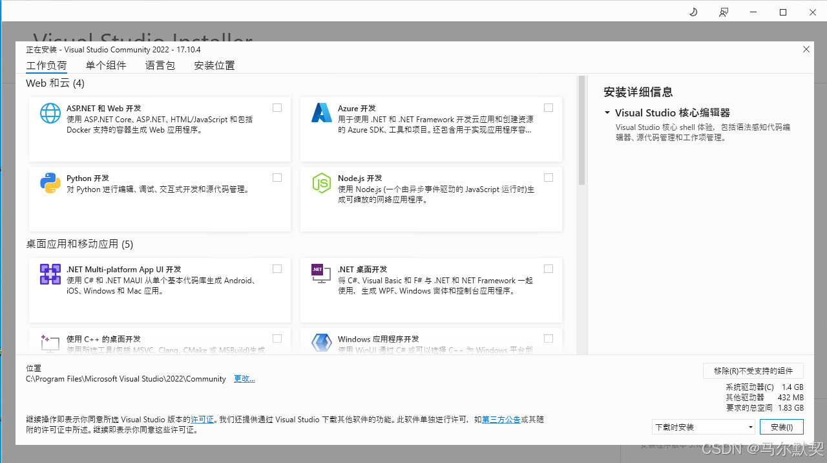Click the .NET desktop development icon
The height and width of the screenshot is (463, 827).
pos(322,274)
